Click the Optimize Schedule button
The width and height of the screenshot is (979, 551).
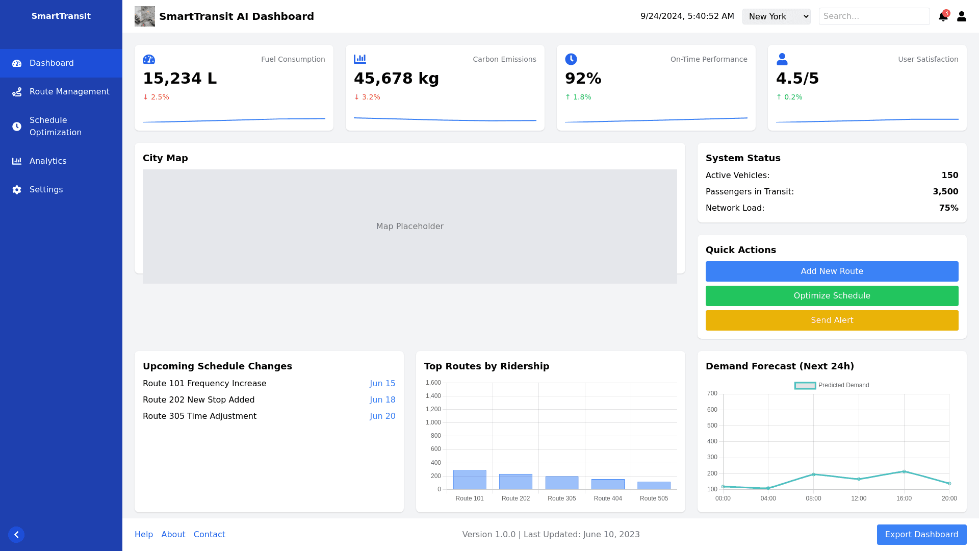(832, 296)
